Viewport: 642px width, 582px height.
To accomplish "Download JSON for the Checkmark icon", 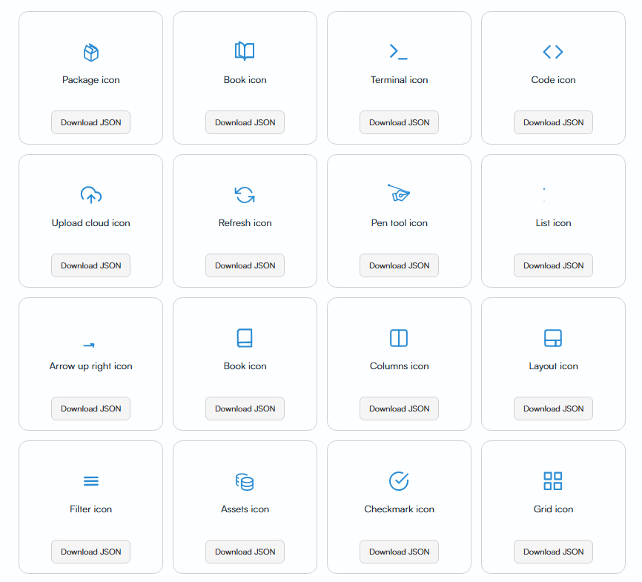I will [399, 552].
